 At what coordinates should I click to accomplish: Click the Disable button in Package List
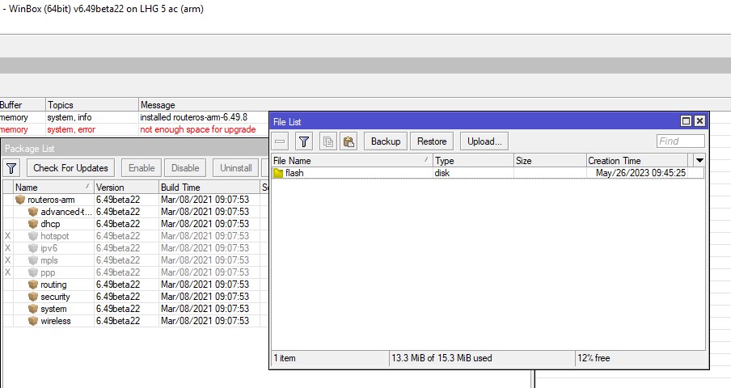pos(185,167)
